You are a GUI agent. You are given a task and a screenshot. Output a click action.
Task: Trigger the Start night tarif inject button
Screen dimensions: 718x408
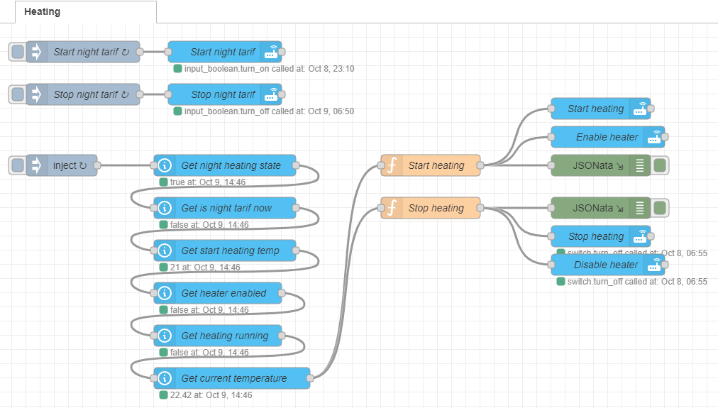(18, 52)
